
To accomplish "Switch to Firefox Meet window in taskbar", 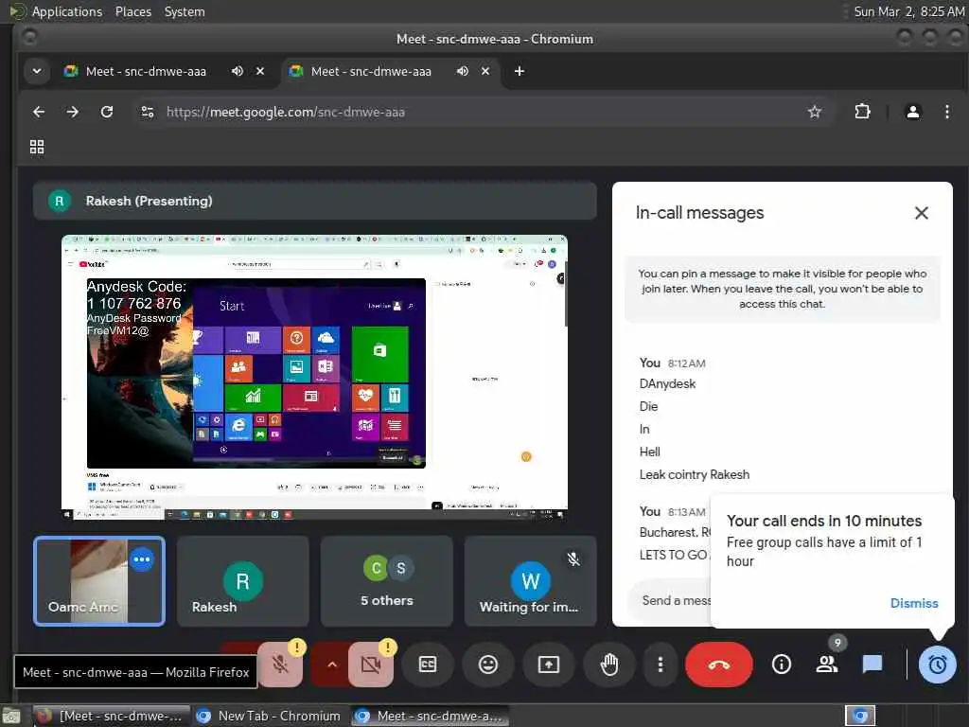I will 112,716.
